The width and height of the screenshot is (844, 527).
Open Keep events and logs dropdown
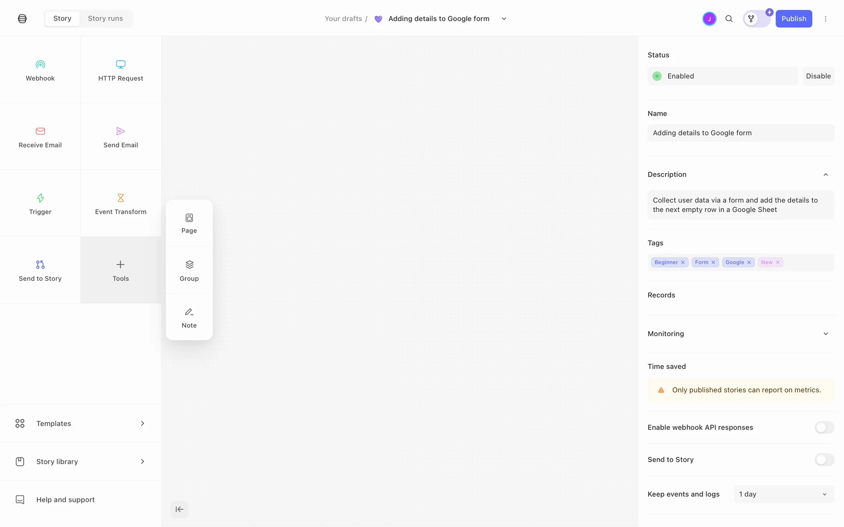click(x=783, y=494)
